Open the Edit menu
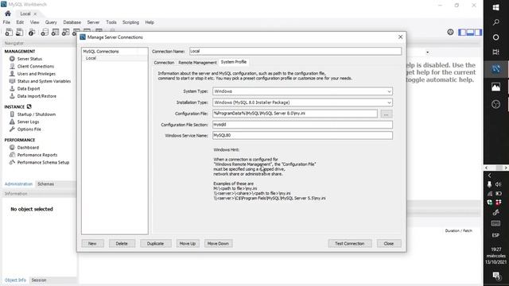 (x=20, y=22)
